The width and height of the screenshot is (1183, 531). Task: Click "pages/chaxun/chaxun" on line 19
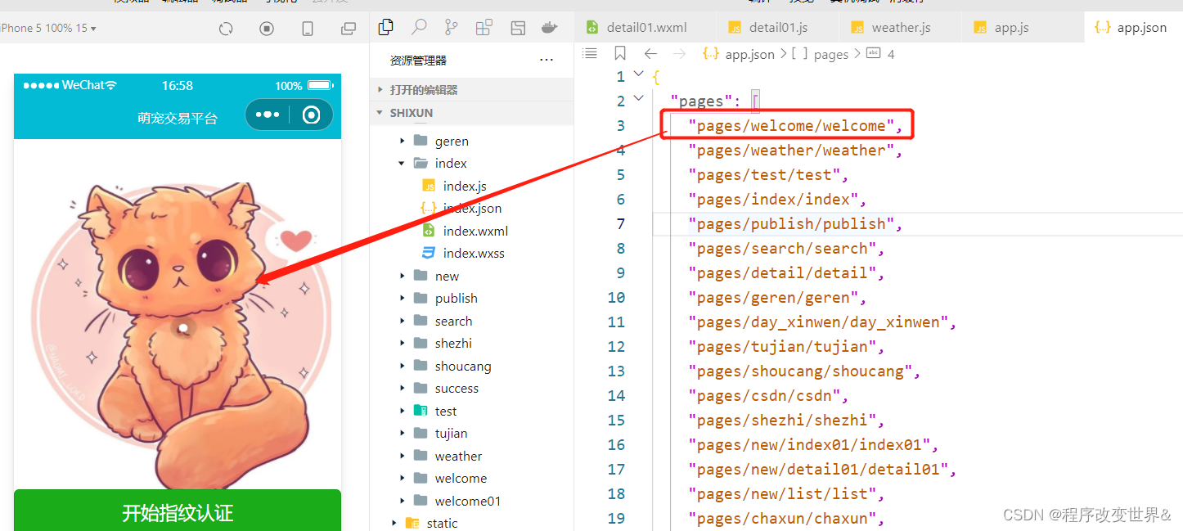click(x=782, y=519)
